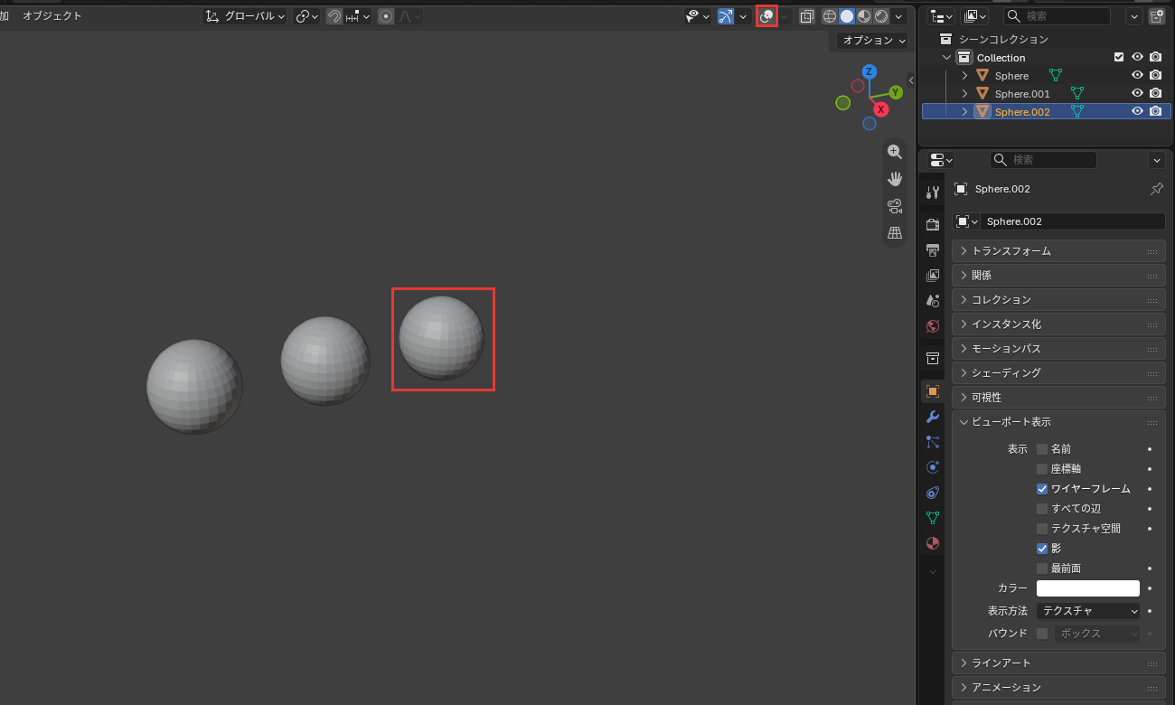Open the 表示方法 テクスチャ dropdown
Screen dimensions: 1175x705
click(x=1089, y=611)
